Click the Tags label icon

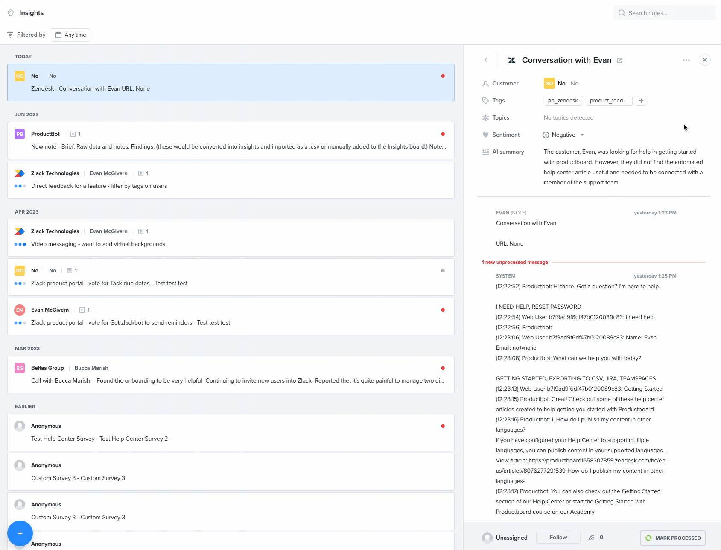coord(485,101)
